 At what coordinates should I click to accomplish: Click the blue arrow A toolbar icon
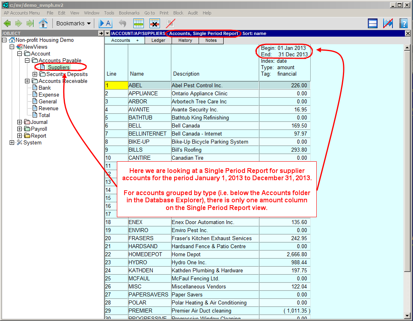[x=106, y=23]
